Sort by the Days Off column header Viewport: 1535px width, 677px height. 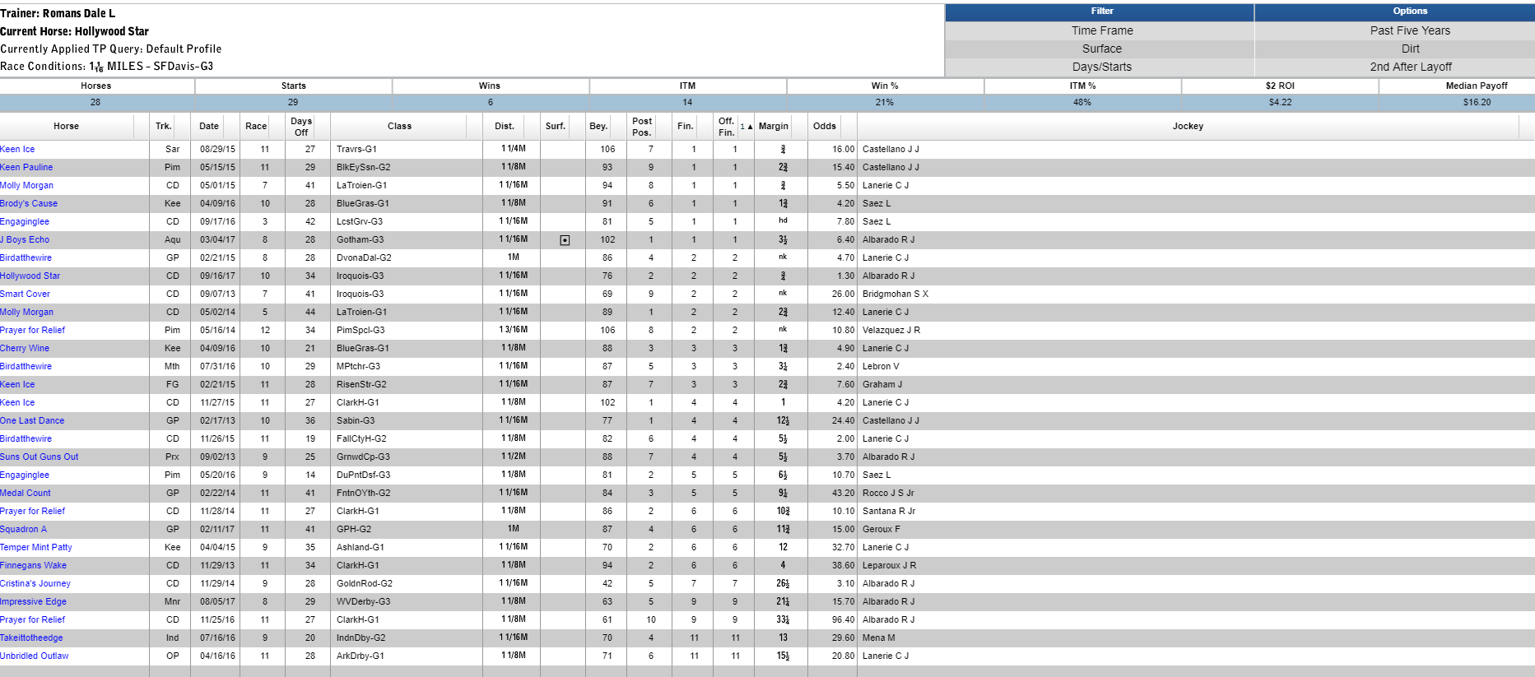301,127
